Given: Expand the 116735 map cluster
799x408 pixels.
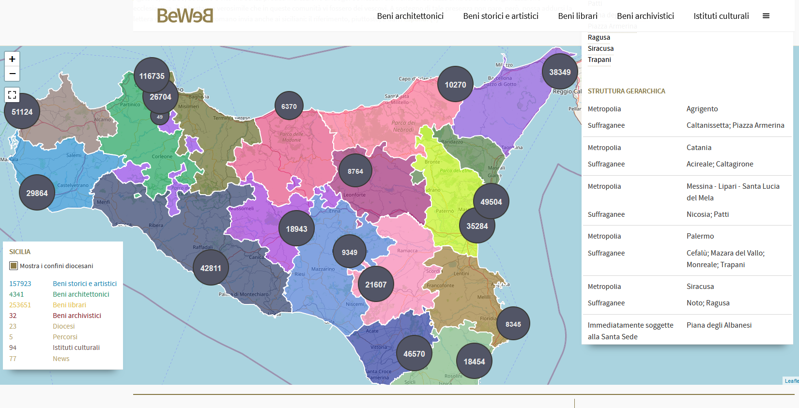Looking at the screenshot, I should [x=152, y=76].
